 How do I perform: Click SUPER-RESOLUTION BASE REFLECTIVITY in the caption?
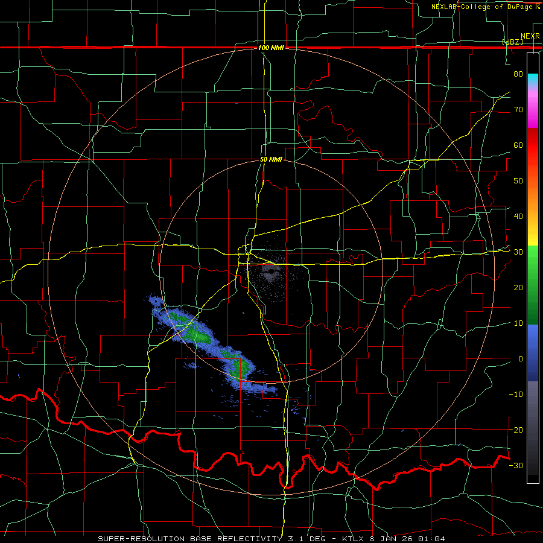[189, 539]
